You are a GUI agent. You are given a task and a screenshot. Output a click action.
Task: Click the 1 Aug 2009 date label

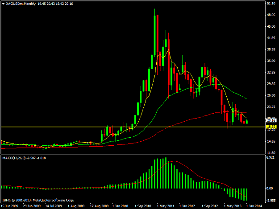(76, 206)
